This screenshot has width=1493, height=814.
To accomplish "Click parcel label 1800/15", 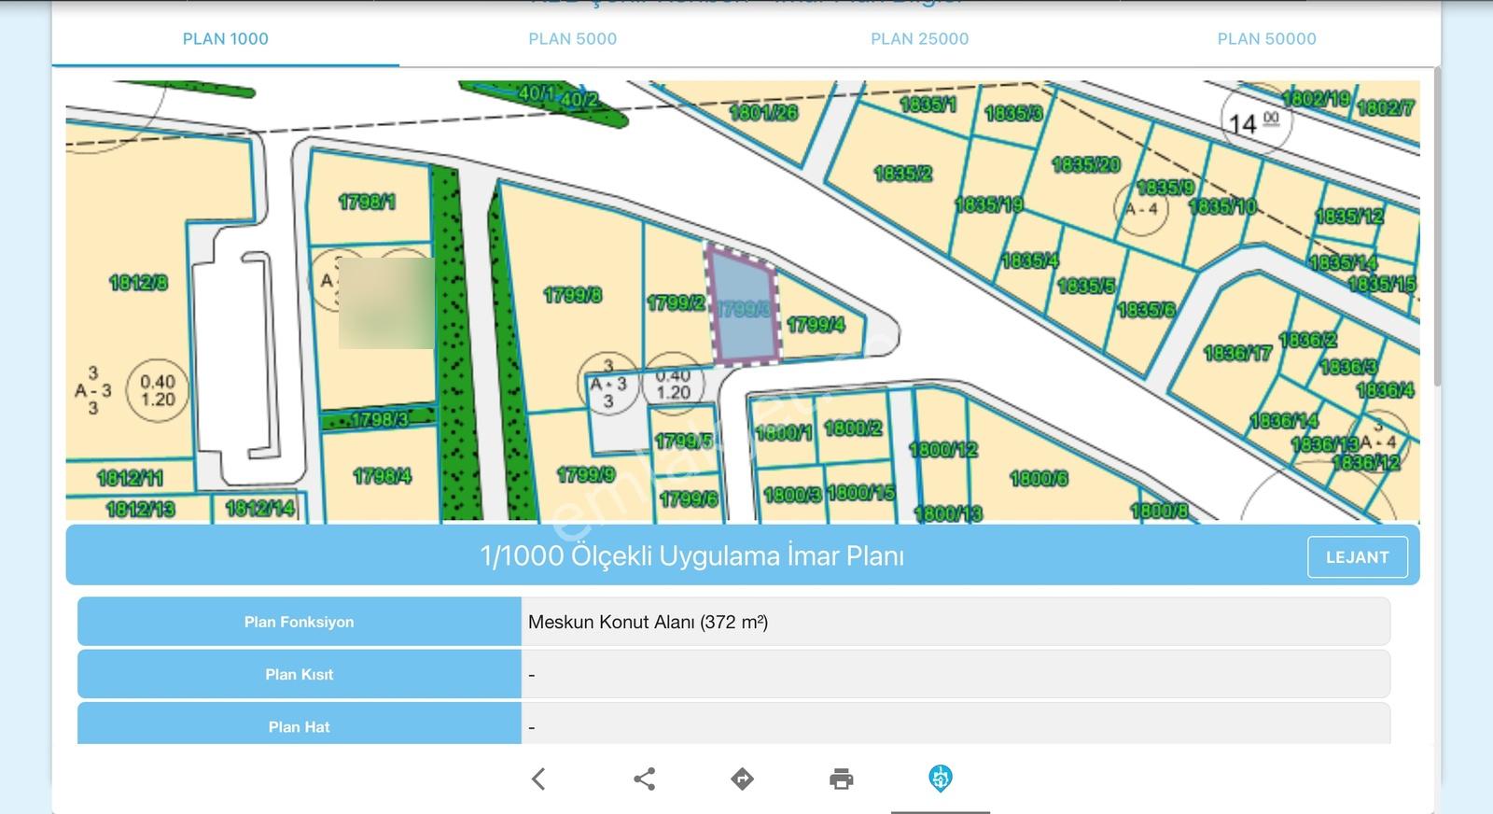I will click(861, 492).
